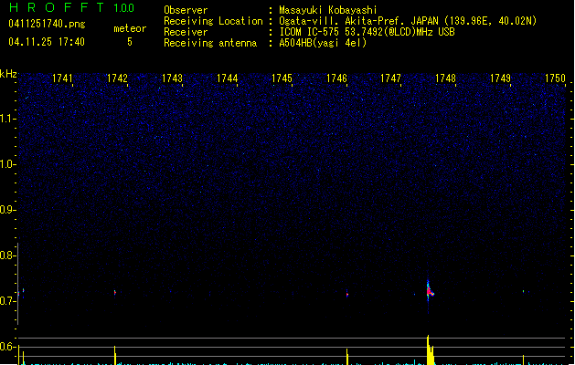This screenshot has width=575, height=365.
Task: Click the version number 1.00
Action: (x=124, y=8)
